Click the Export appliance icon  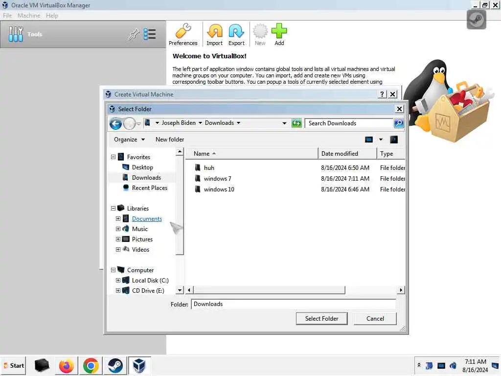[236, 31]
